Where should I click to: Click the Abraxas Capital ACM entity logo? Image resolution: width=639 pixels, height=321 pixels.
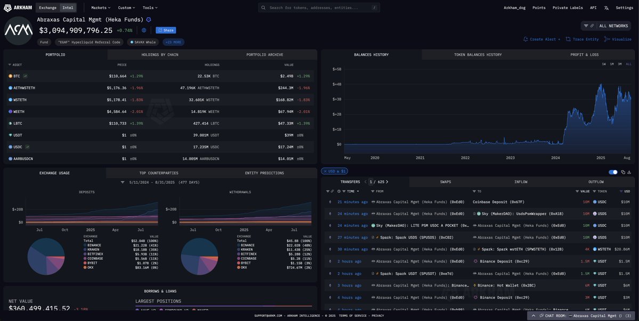pyautogui.click(x=18, y=30)
